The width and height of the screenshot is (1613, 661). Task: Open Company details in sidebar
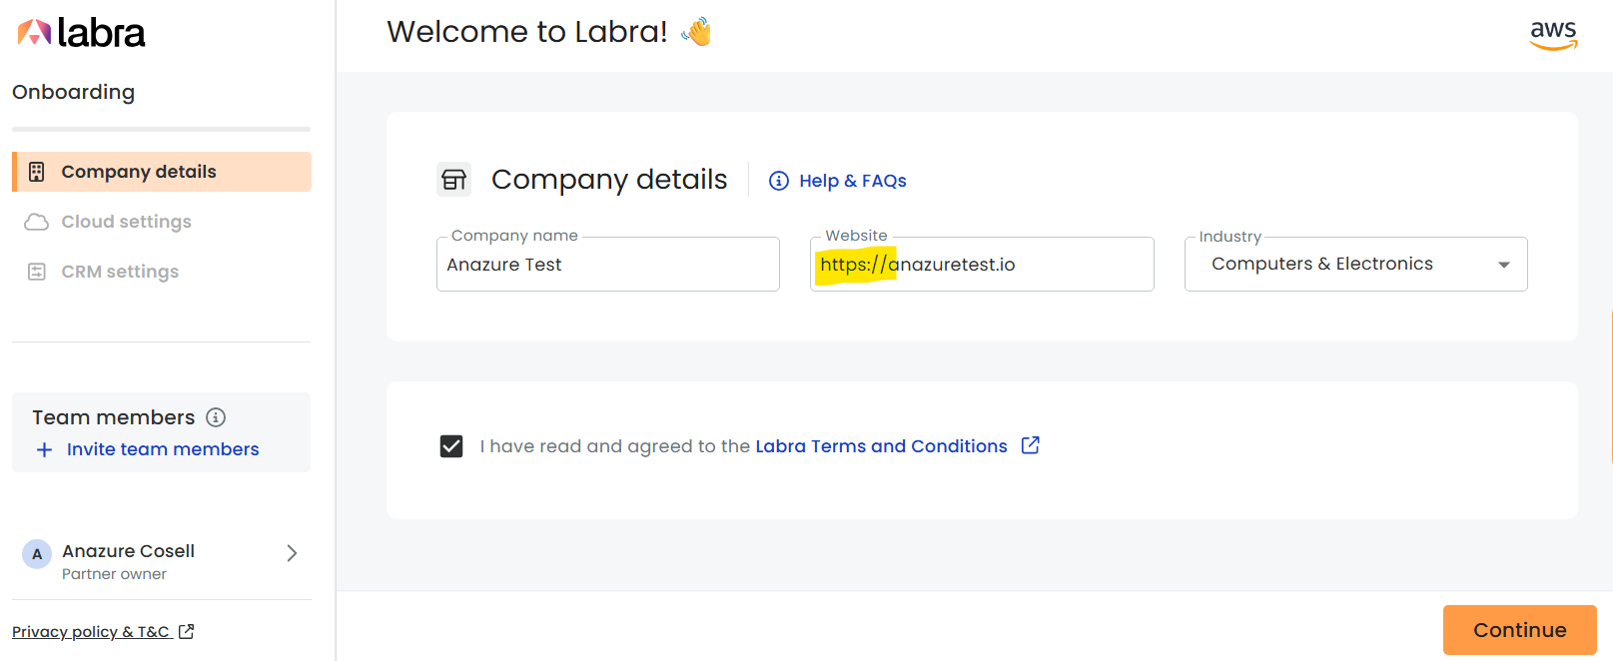162,172
